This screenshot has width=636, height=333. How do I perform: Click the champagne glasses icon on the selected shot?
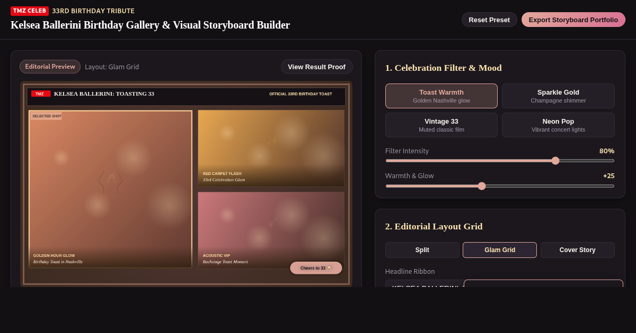coord(111,178)
